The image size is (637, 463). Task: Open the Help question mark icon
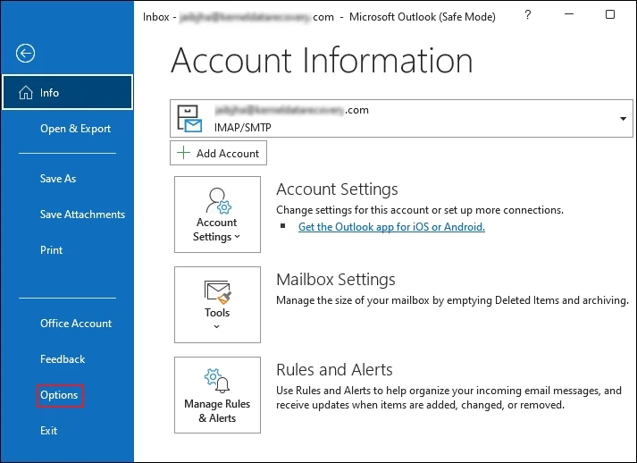point(527,15)
